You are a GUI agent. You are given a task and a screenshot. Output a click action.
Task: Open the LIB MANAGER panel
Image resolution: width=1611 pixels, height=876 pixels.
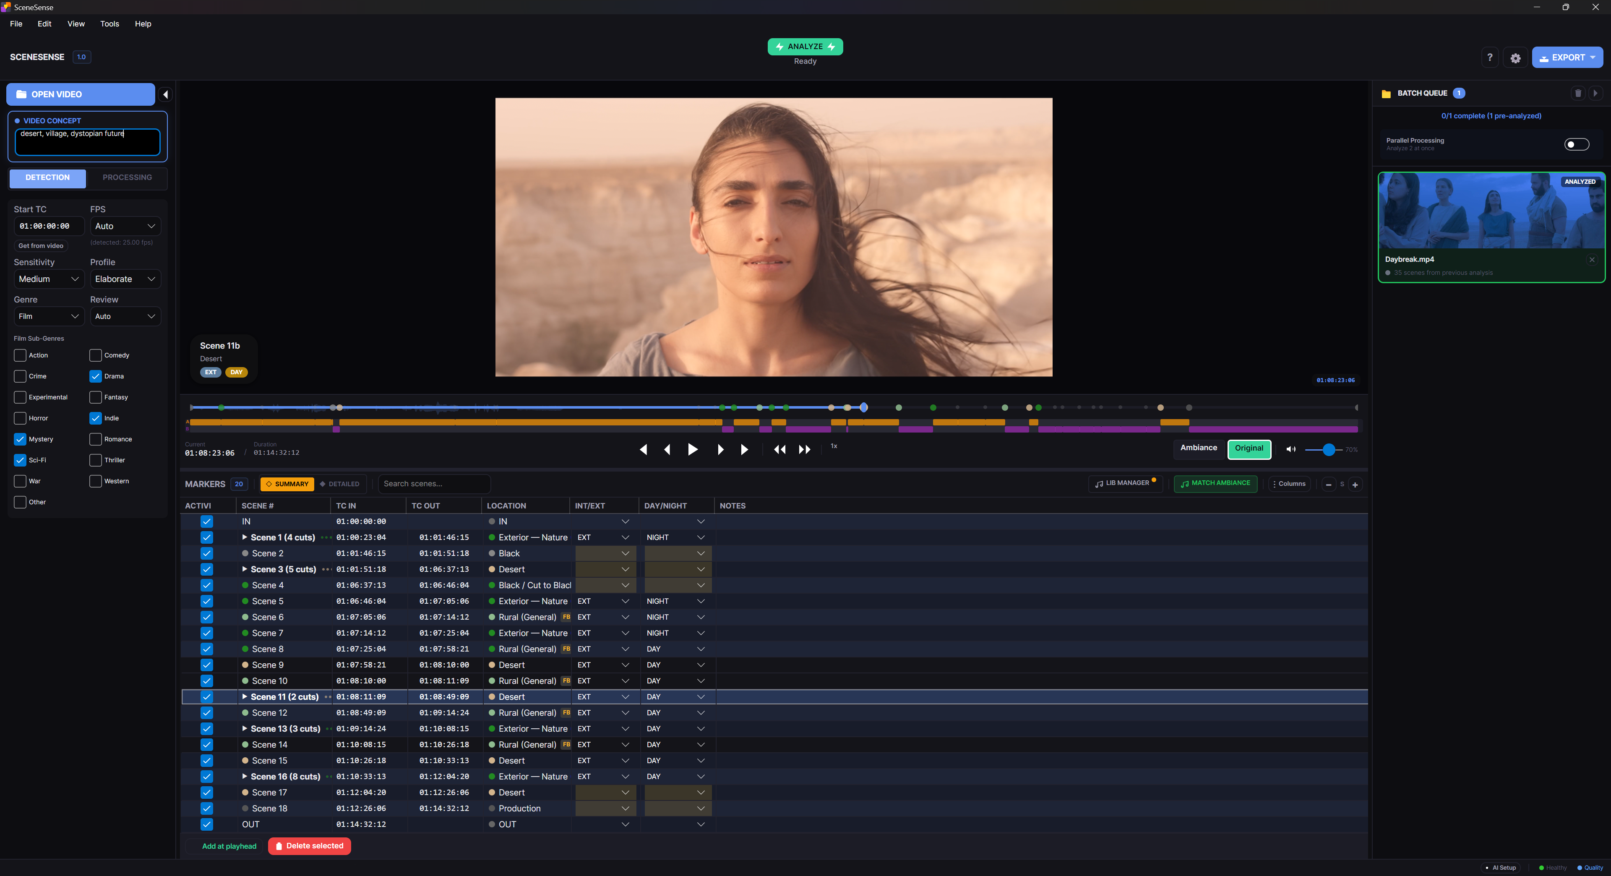(1124, 483)
